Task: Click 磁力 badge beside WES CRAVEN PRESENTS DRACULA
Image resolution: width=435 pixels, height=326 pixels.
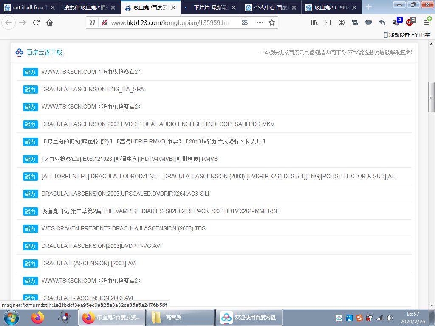Action: coord(31,229)
